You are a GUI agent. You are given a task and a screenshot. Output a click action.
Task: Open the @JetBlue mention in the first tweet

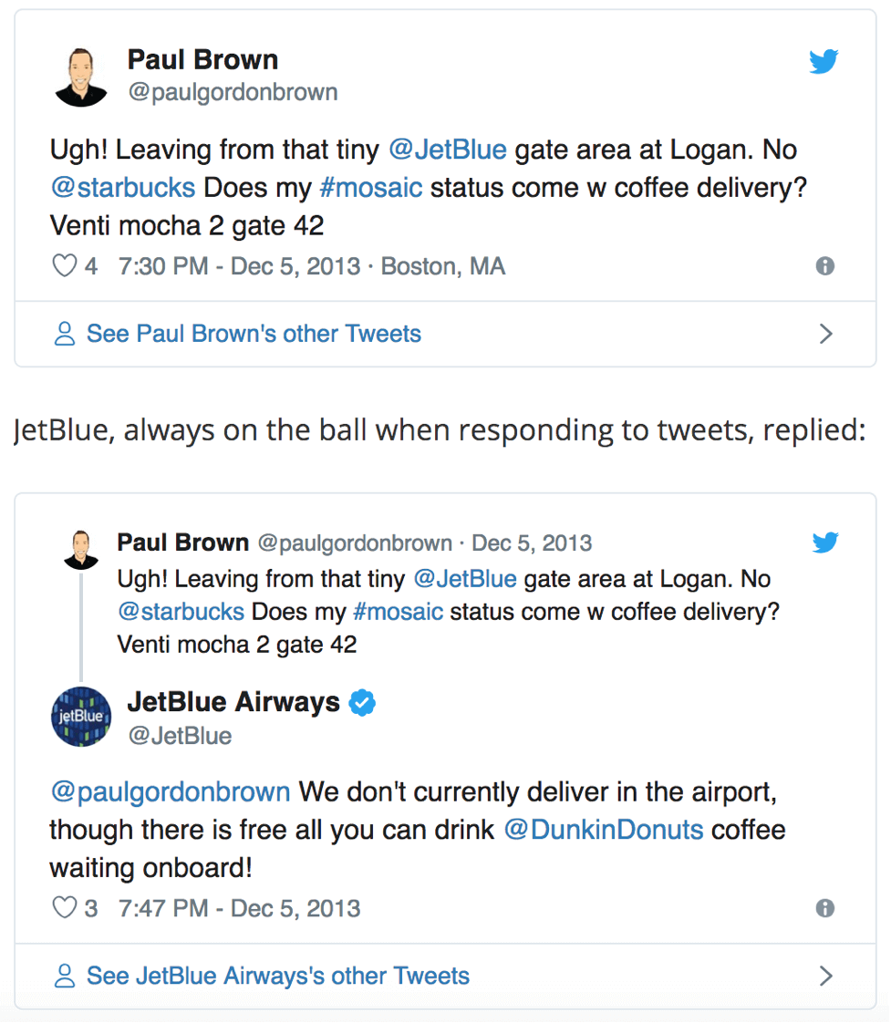tap(448, 149)
